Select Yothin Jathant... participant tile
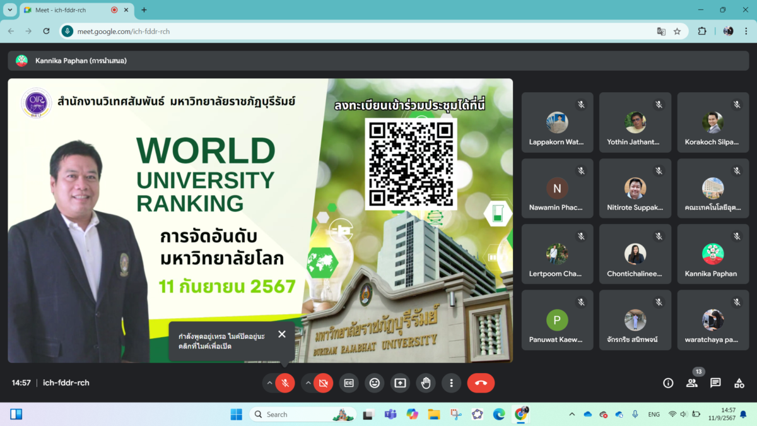The image size is (757, 426). click(x=635, y=122)
